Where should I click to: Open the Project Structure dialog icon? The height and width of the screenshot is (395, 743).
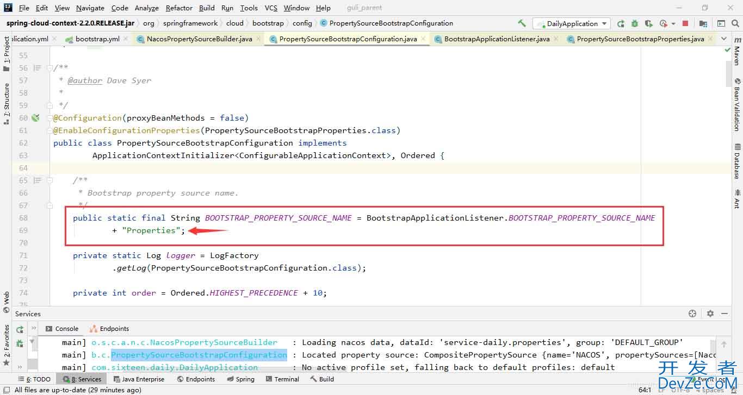pyautogui.click(x=703, y=23)
